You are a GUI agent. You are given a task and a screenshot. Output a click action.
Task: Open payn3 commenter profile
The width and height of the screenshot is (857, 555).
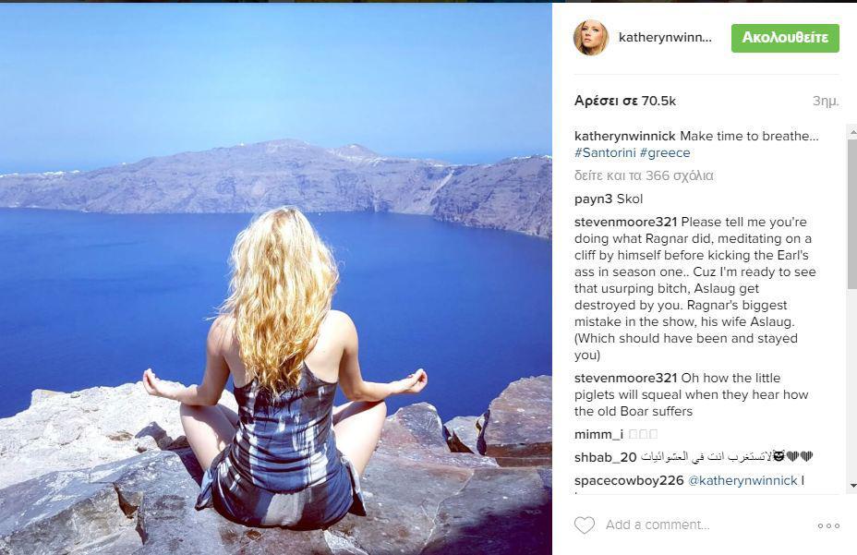594,199
